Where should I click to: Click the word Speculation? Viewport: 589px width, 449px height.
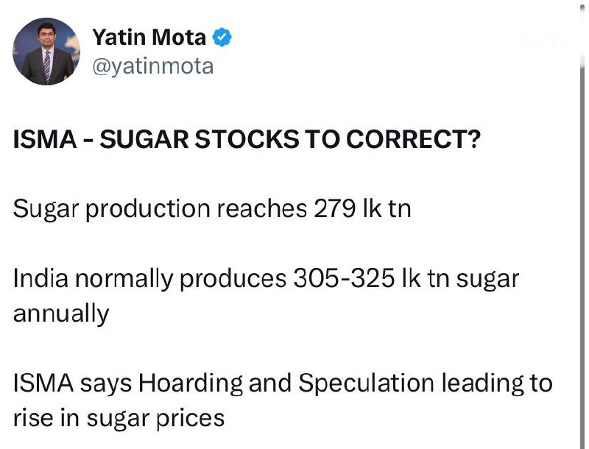tap(367, 384)
